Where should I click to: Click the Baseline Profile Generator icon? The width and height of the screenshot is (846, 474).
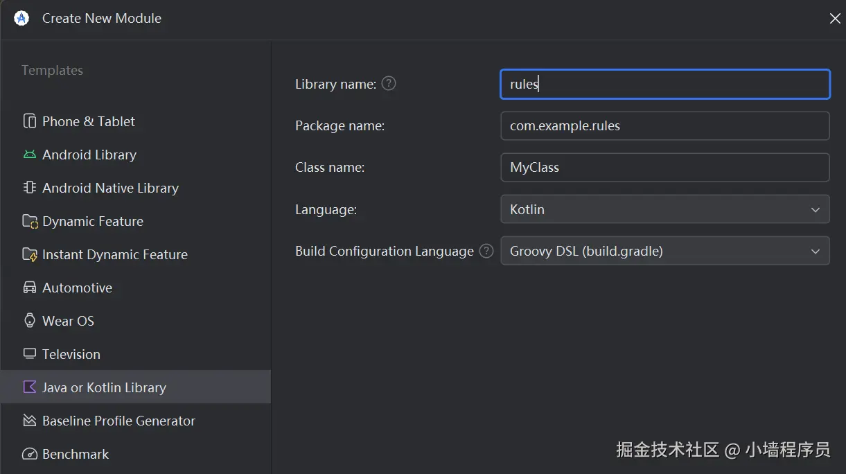[x=30, y=421]
